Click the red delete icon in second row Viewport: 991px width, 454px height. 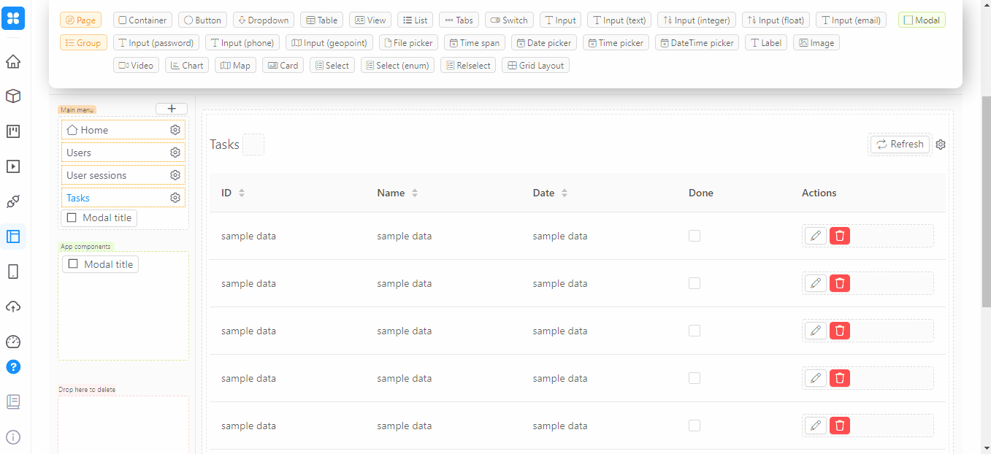tap(840, 283)
